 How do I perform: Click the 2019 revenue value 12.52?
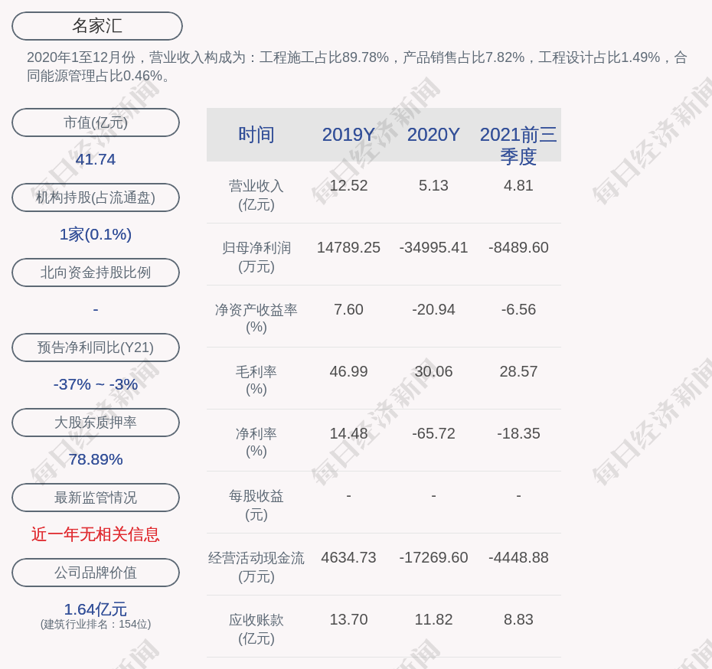click(x=348, y=186)
